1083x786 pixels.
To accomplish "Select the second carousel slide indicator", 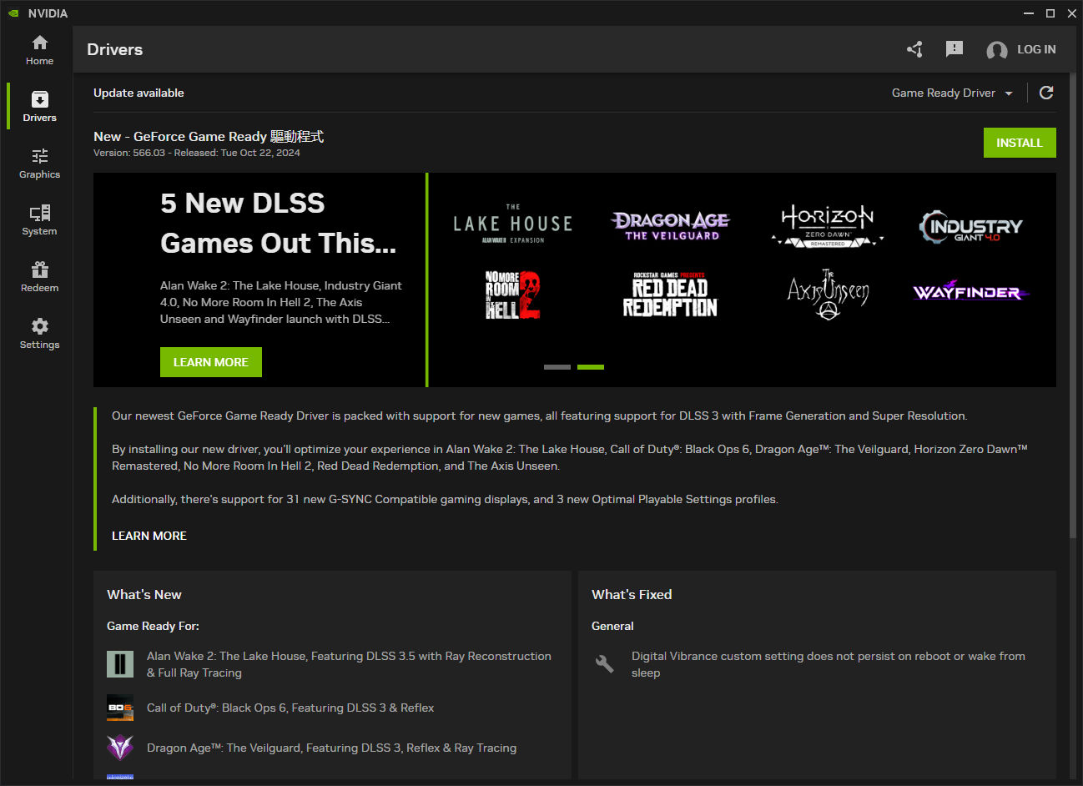I will [x=591, y=367].
